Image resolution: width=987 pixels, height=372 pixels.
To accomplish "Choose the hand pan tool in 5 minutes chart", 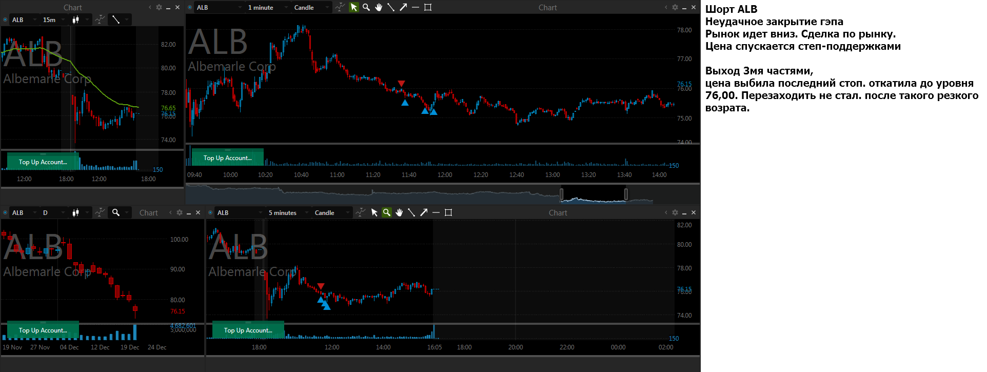I will coord(399,212).
